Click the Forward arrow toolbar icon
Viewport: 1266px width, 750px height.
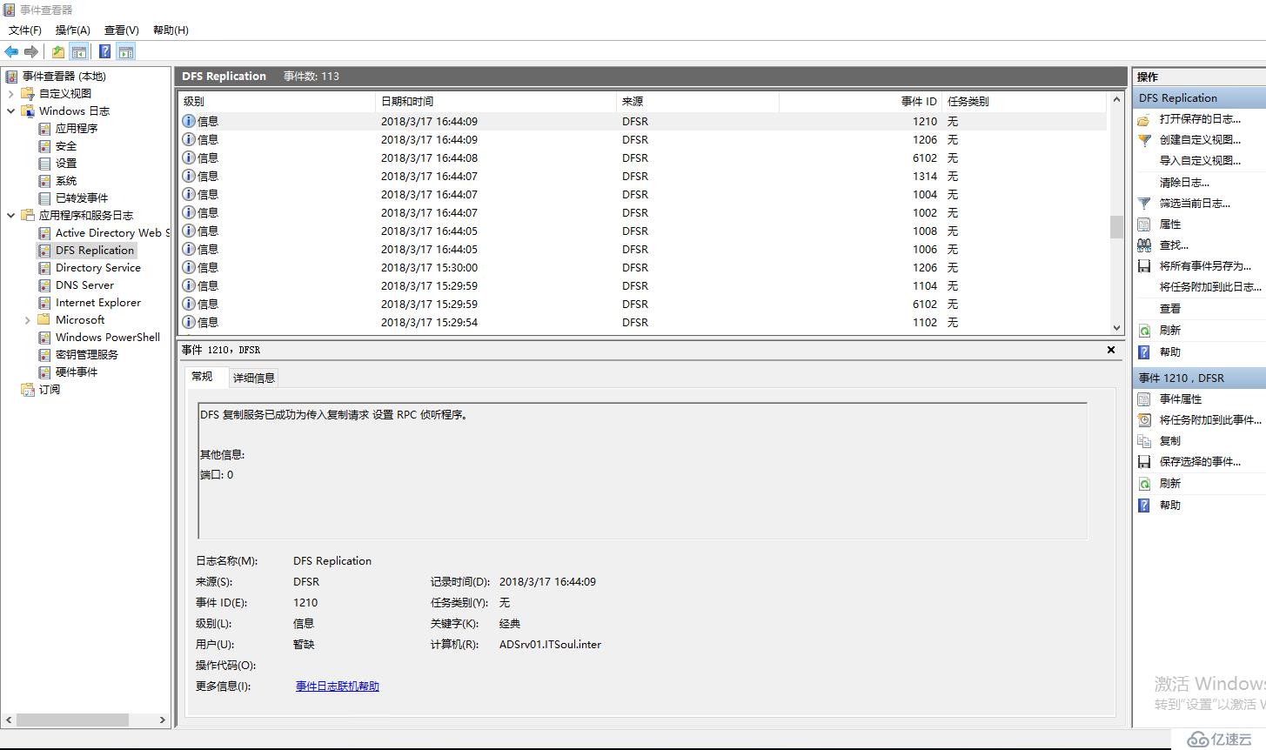31,52
